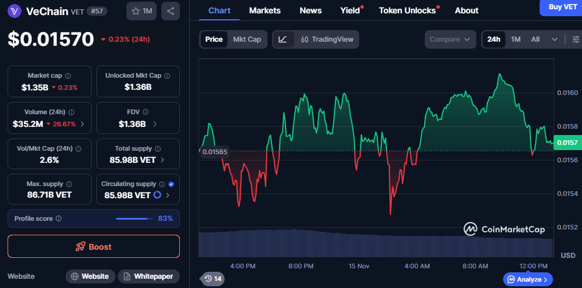Click the FDV info icon
582x288 pixels.
(x=146, y=112)
